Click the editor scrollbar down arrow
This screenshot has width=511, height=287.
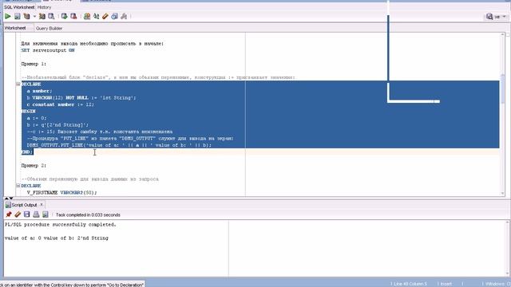[x=502, y=194]
